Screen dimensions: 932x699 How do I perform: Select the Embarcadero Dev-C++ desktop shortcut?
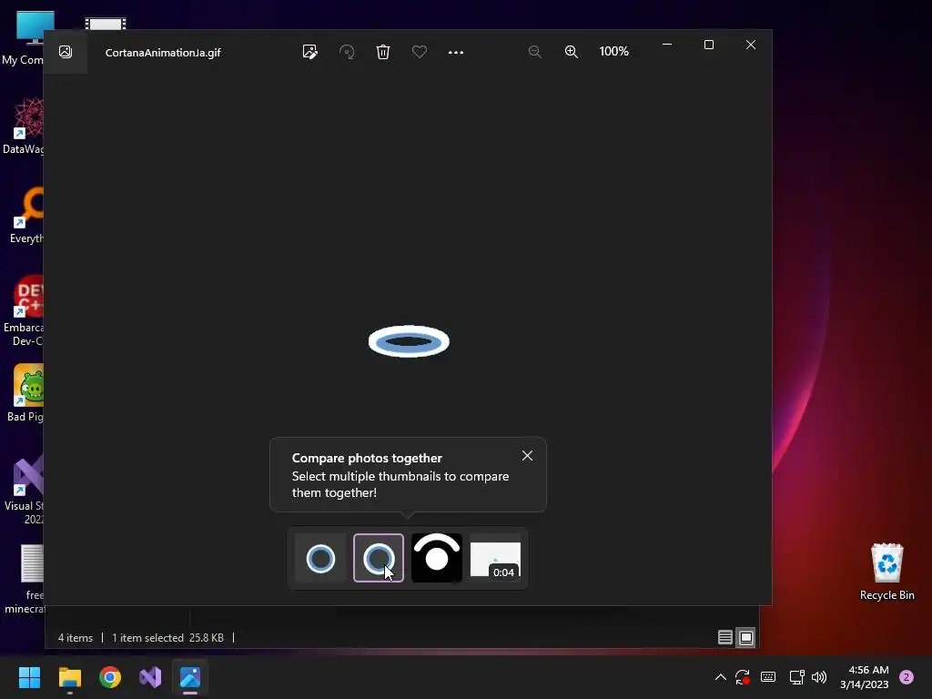point(24,311)
